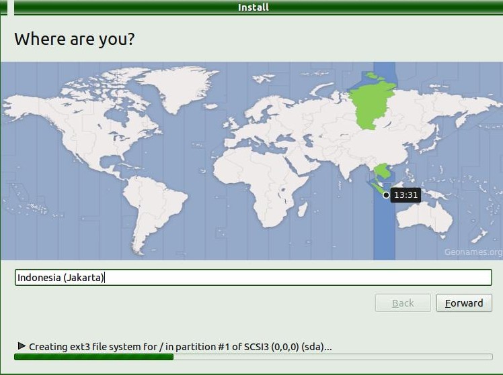503x375 pixels.
Task: Click the green installation progress bar
Action: tap(253, 356)
